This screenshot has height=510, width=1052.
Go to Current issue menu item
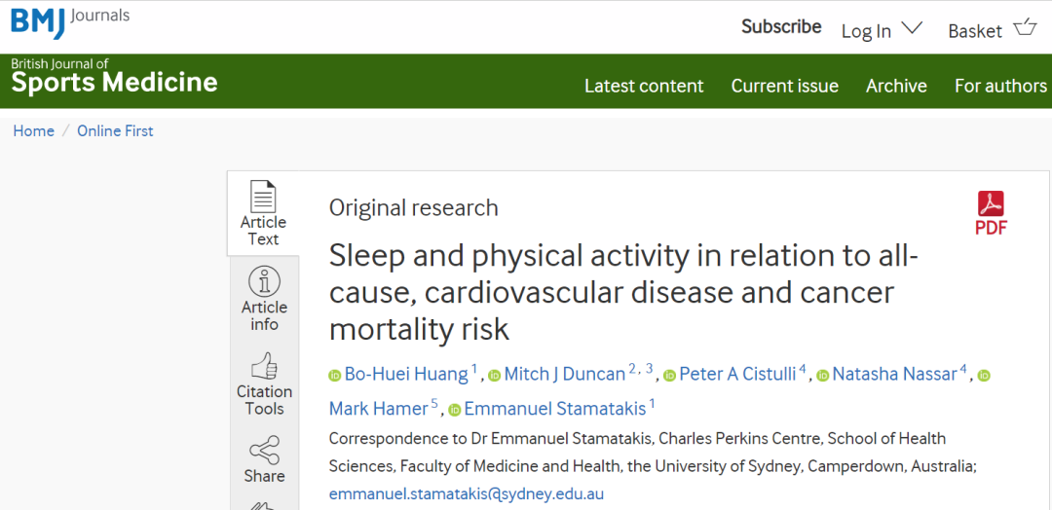[x=785, y=86]
